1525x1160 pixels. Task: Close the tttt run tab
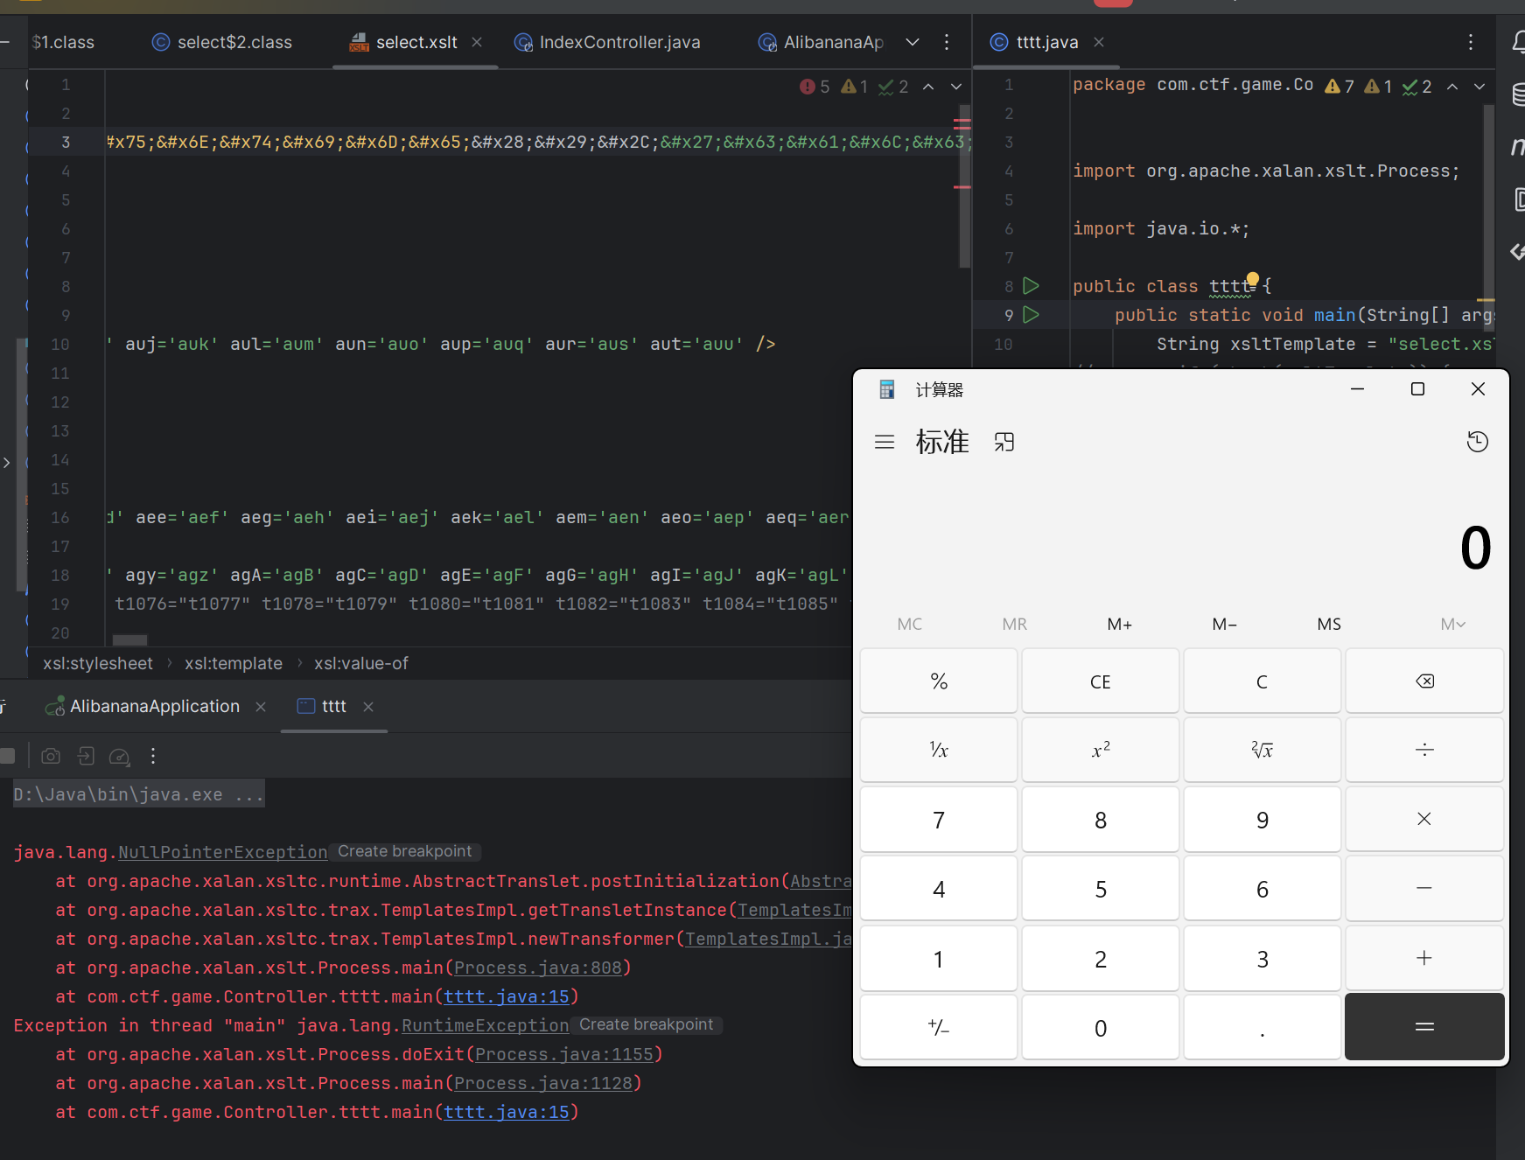click(x=368, y=706)
